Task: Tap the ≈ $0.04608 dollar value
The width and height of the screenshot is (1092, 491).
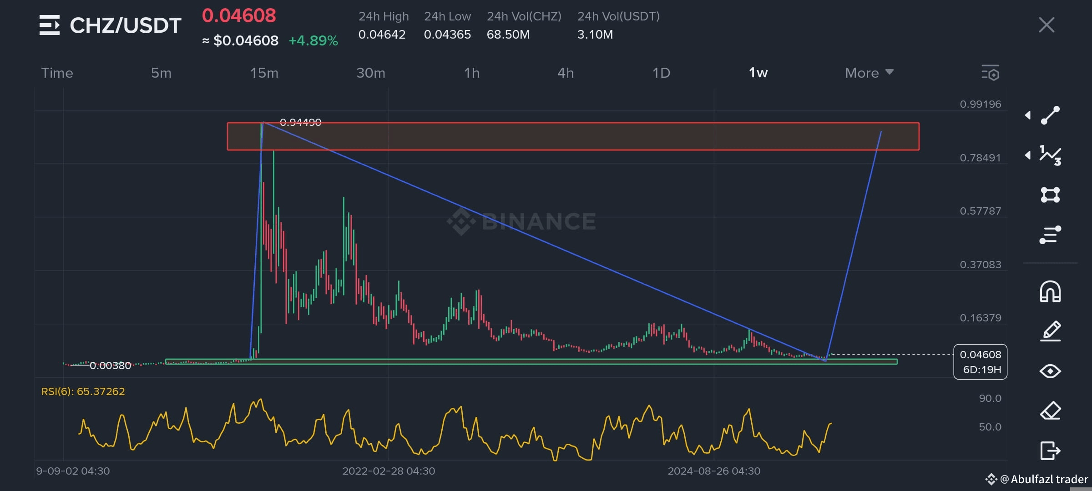Action: pos(240,40)
